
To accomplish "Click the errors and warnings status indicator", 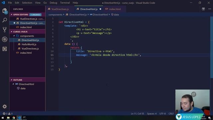I will point(8,113).
